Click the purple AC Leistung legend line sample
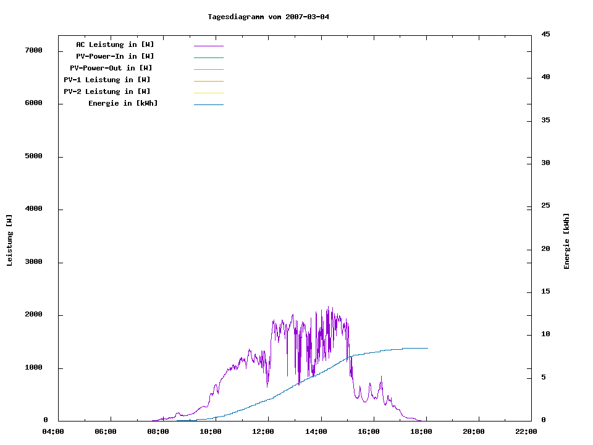593x445 pixels. [208, 46]
